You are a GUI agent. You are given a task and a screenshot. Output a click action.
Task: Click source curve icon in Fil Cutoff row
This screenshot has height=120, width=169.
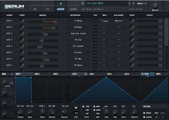coord(22,46)
